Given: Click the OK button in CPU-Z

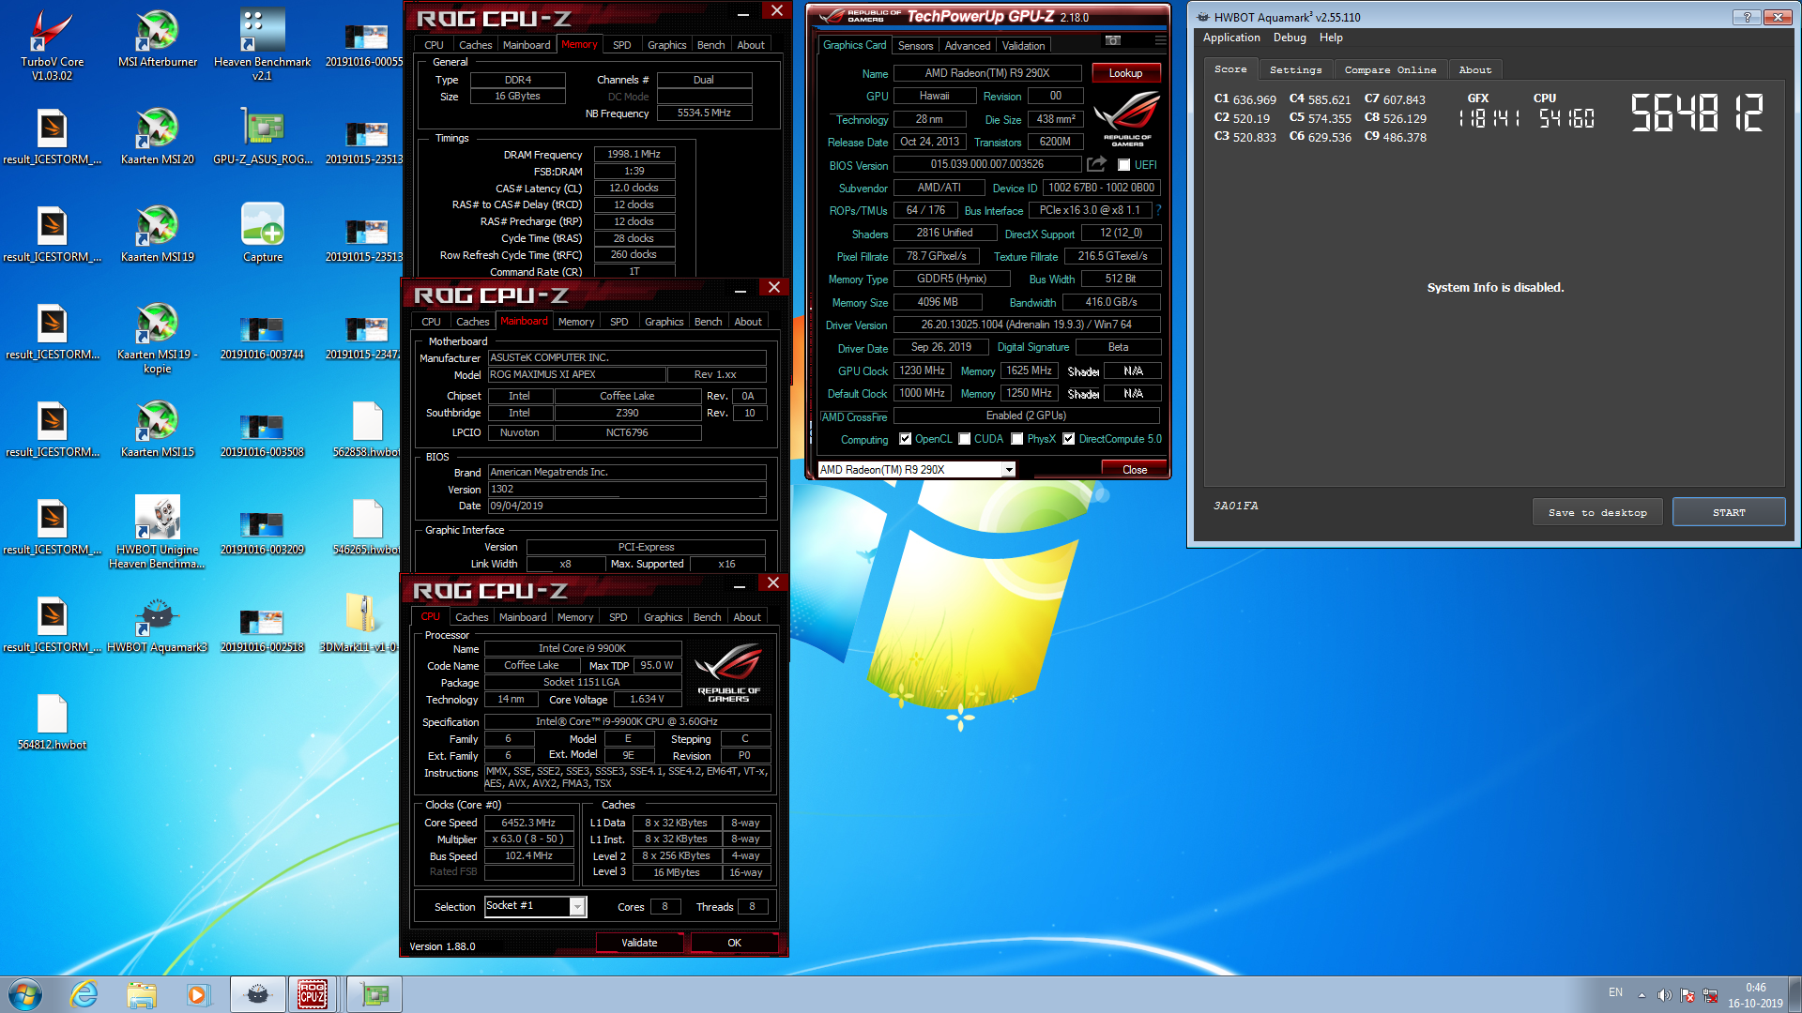Looking at the screenshot, I should coord(734,943).
